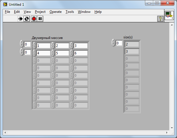This screenshot has width=177, height=138.
Task: Click vertical scrollbar up arrow
Action: pos(172,25)
